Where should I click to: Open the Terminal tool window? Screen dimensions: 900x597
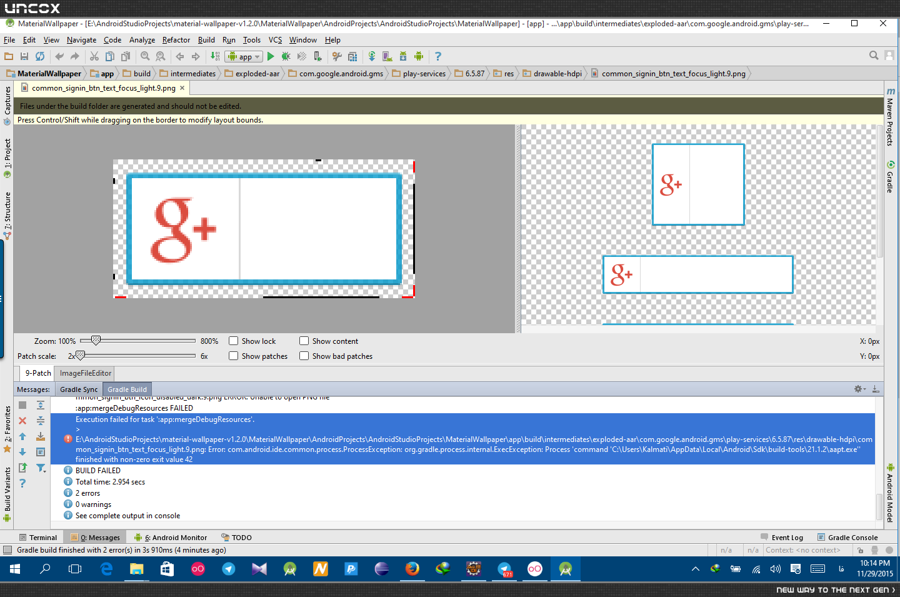pos(38,538)
